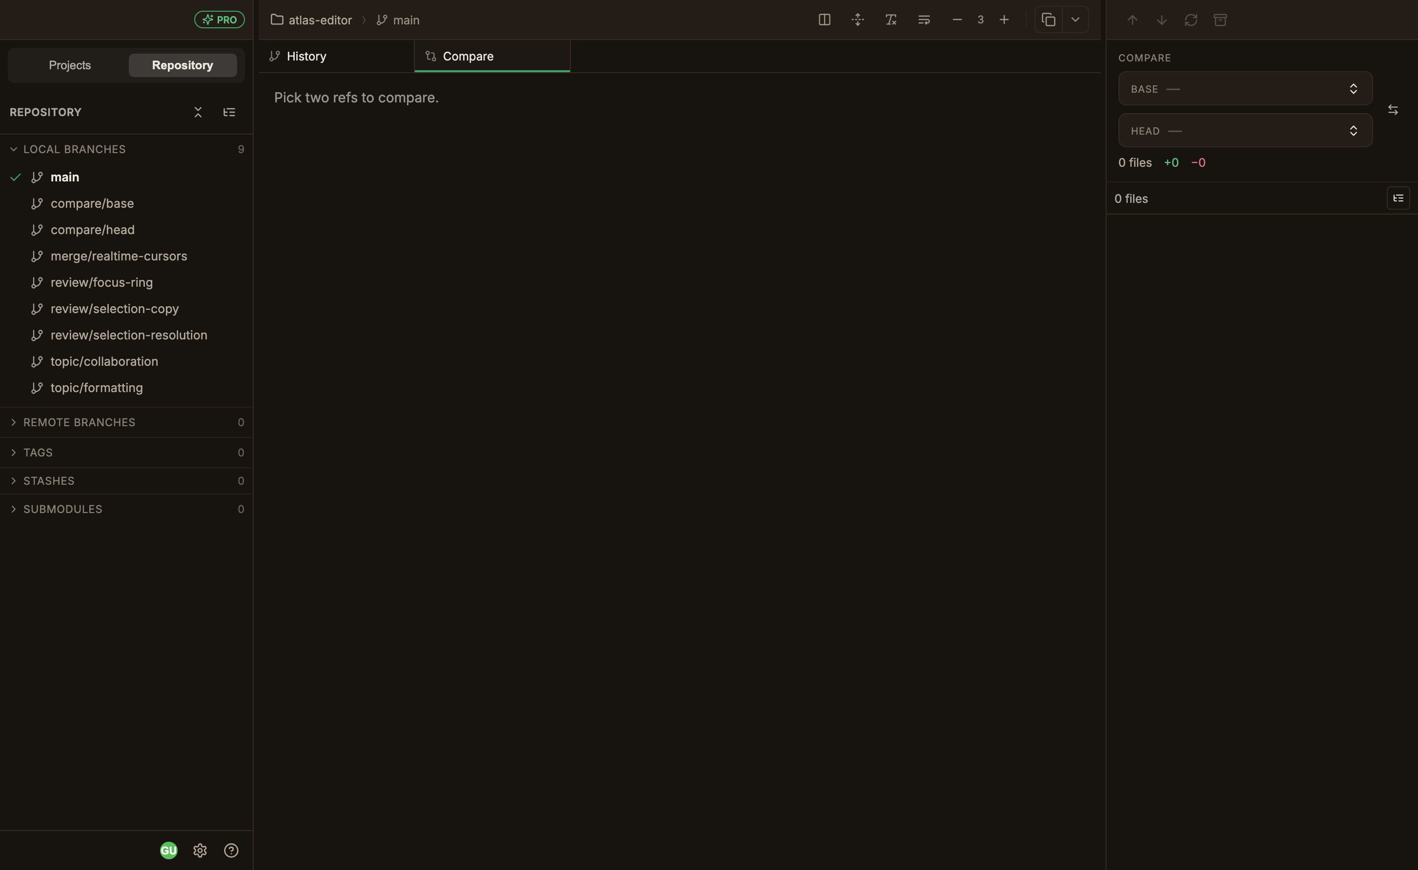Open the HEAD ref dropdown

point(1245,131)
